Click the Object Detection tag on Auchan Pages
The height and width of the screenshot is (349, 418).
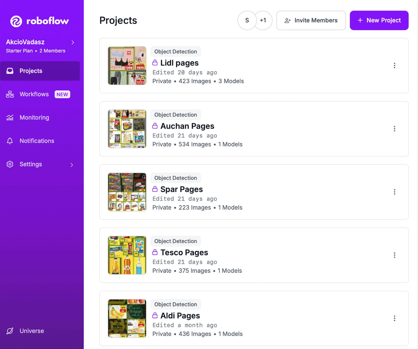tap(175, 115)
